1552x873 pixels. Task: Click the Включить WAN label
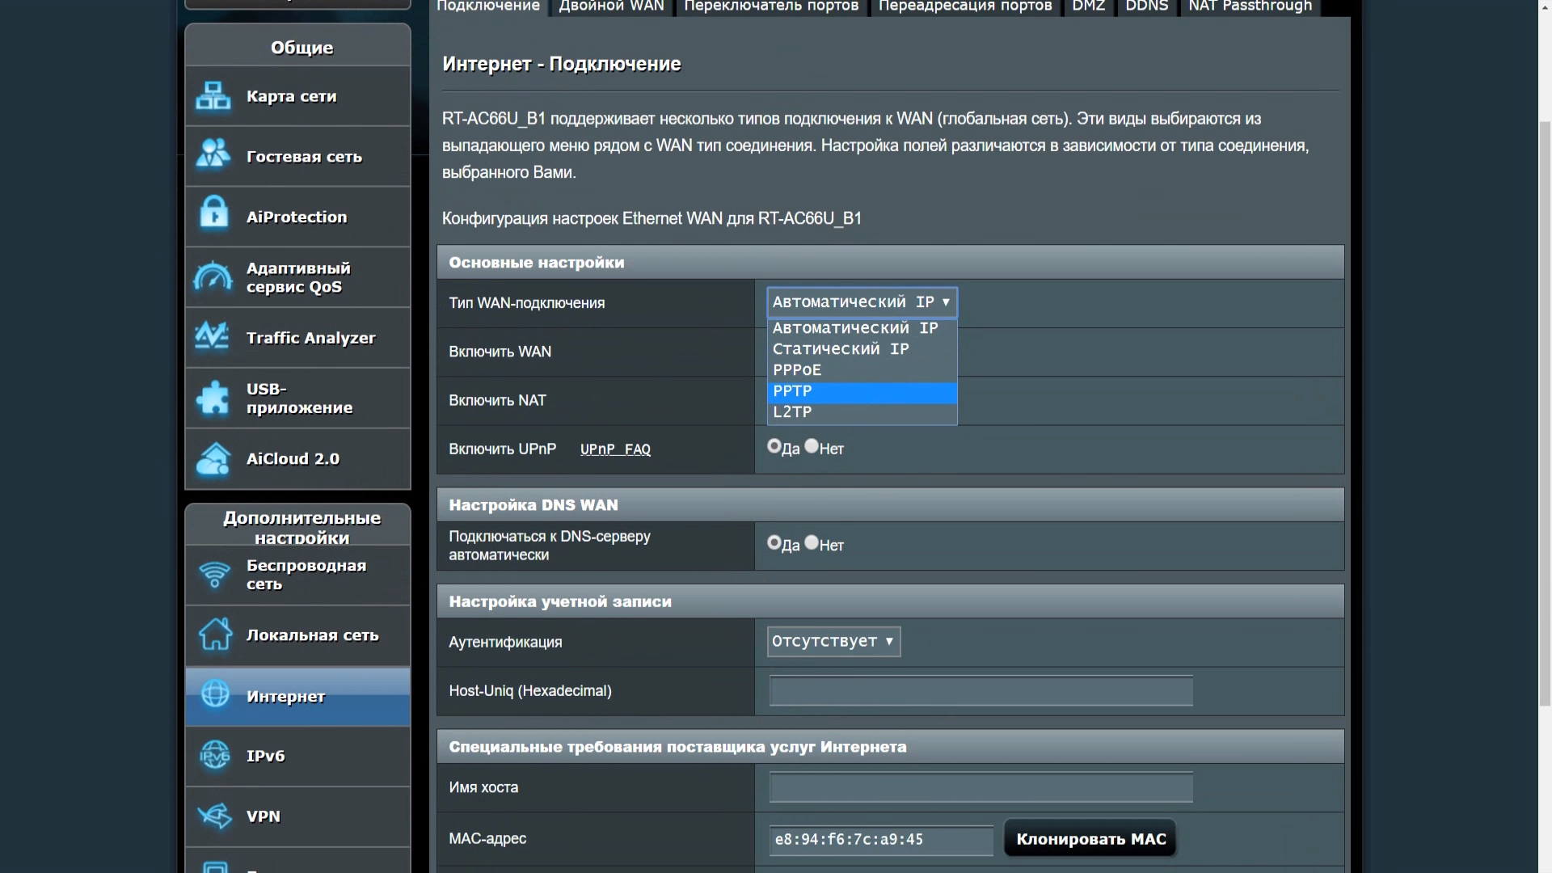point(500,352)
